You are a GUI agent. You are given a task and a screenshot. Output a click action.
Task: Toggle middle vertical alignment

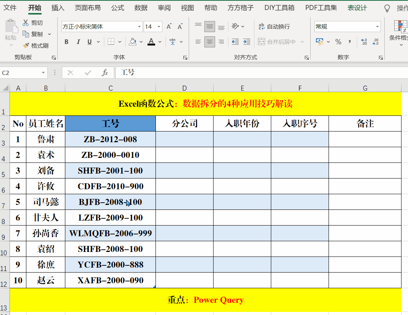click(x=210, y=26)
